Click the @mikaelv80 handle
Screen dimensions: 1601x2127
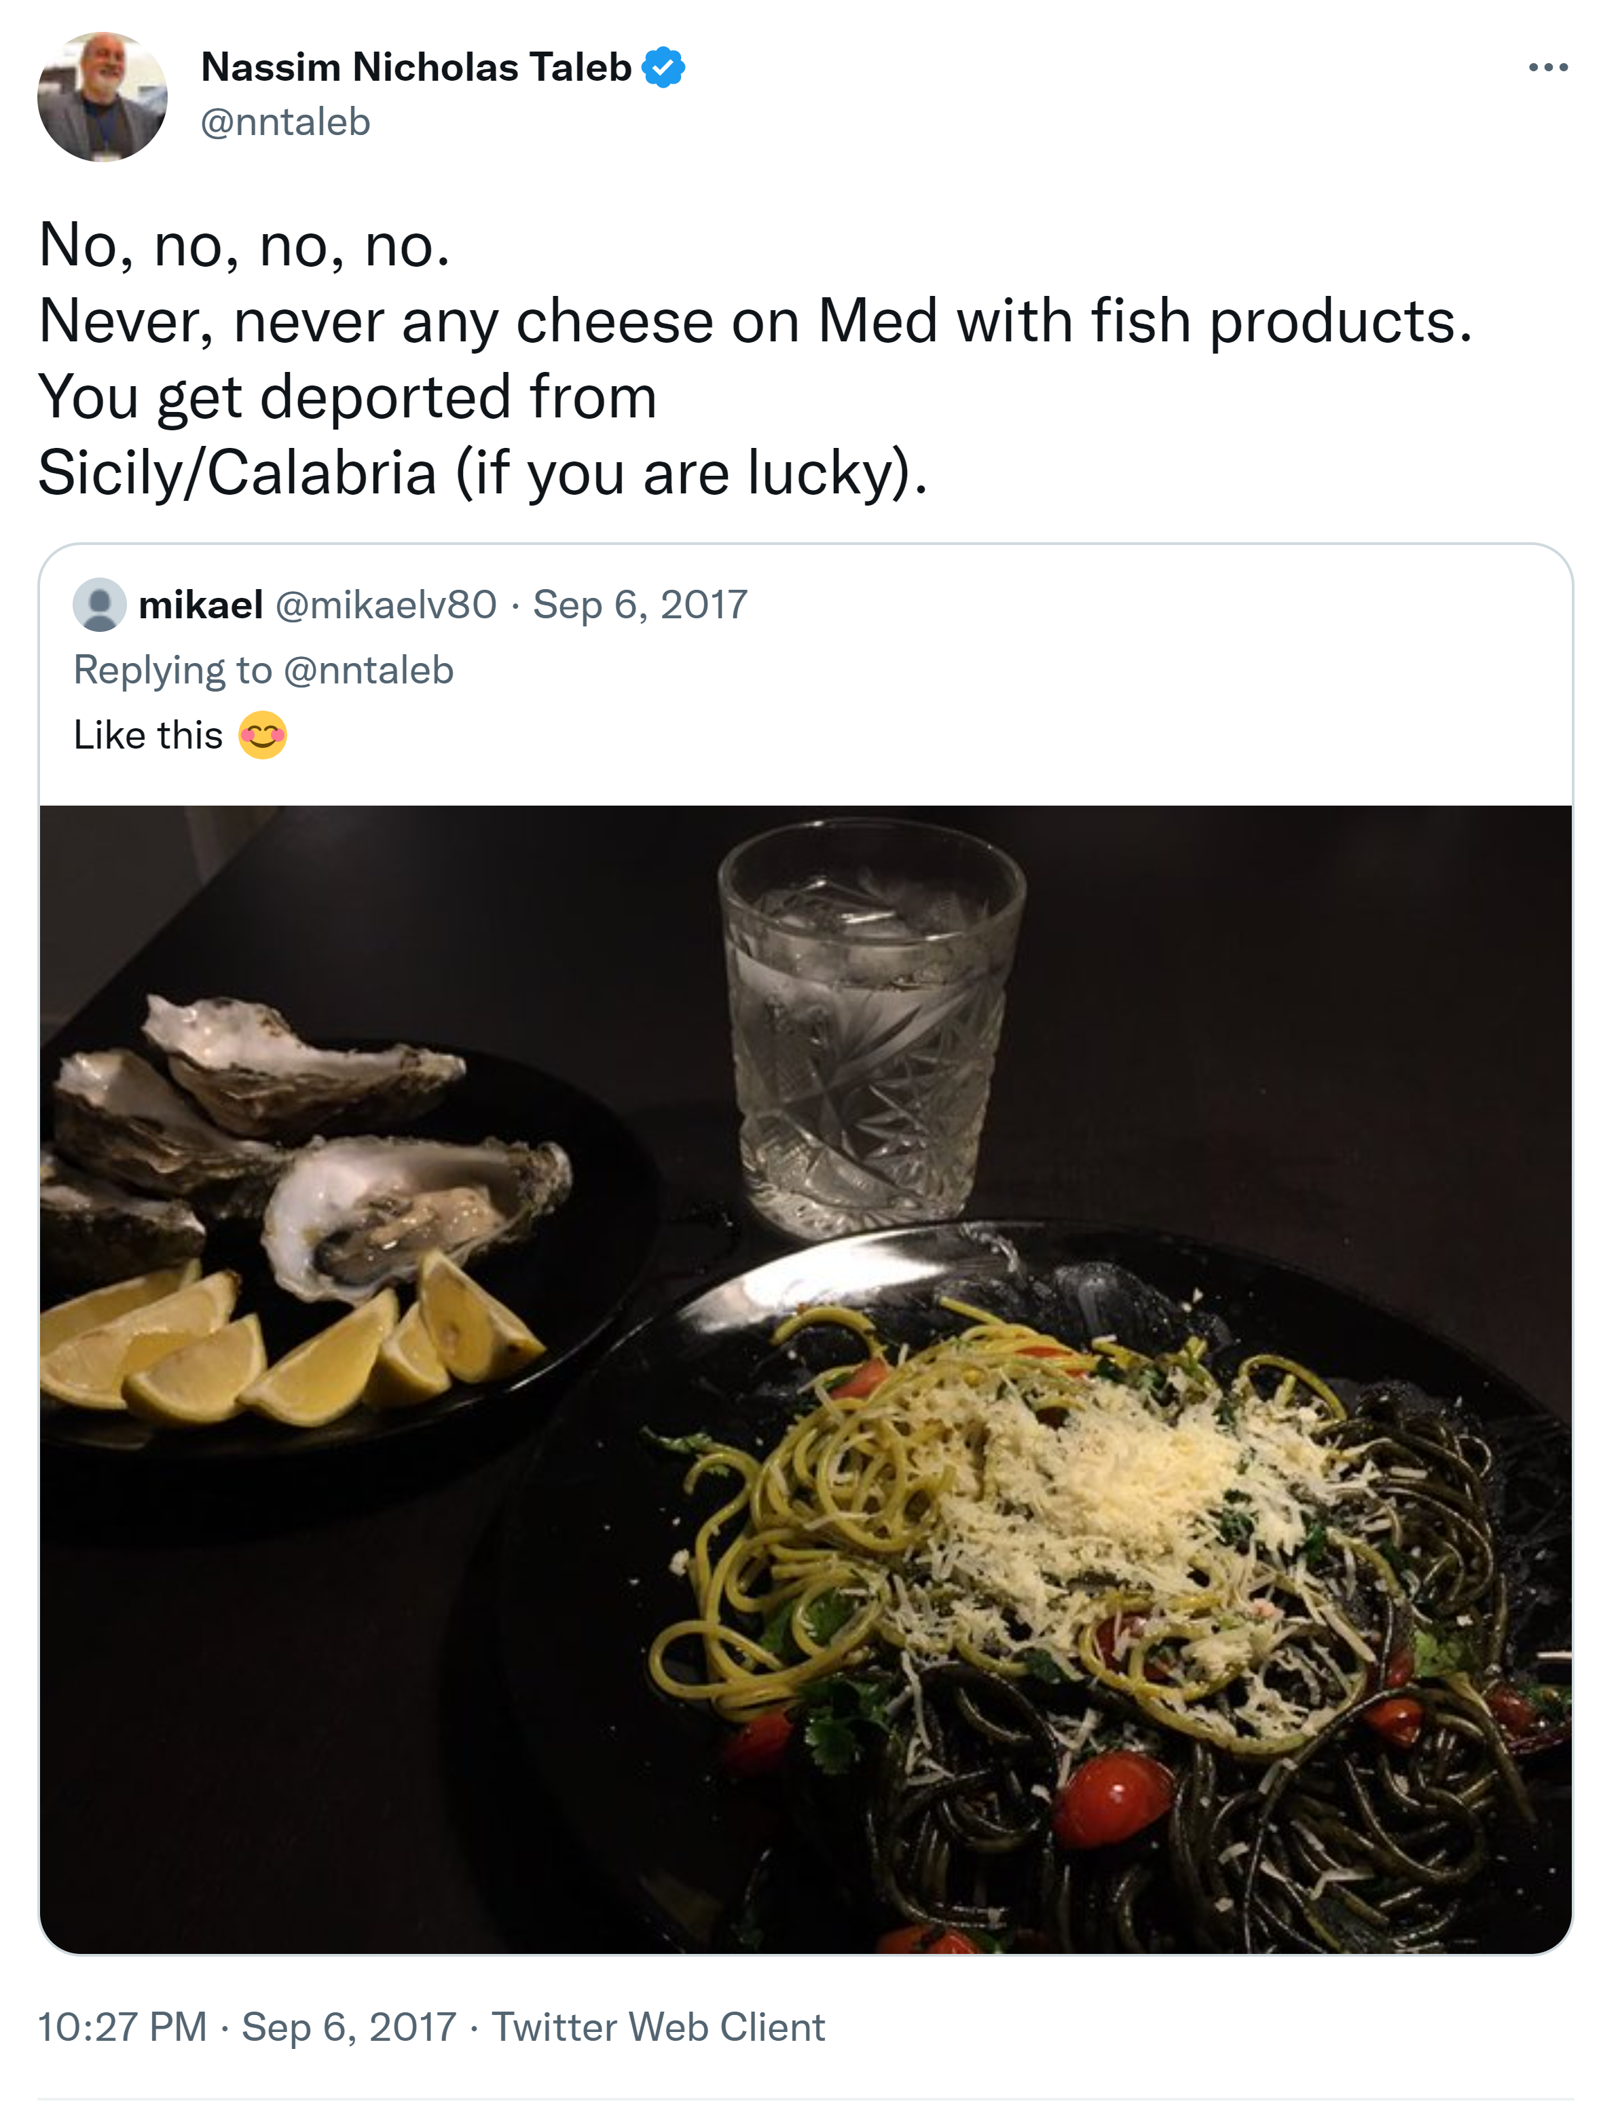386,605
